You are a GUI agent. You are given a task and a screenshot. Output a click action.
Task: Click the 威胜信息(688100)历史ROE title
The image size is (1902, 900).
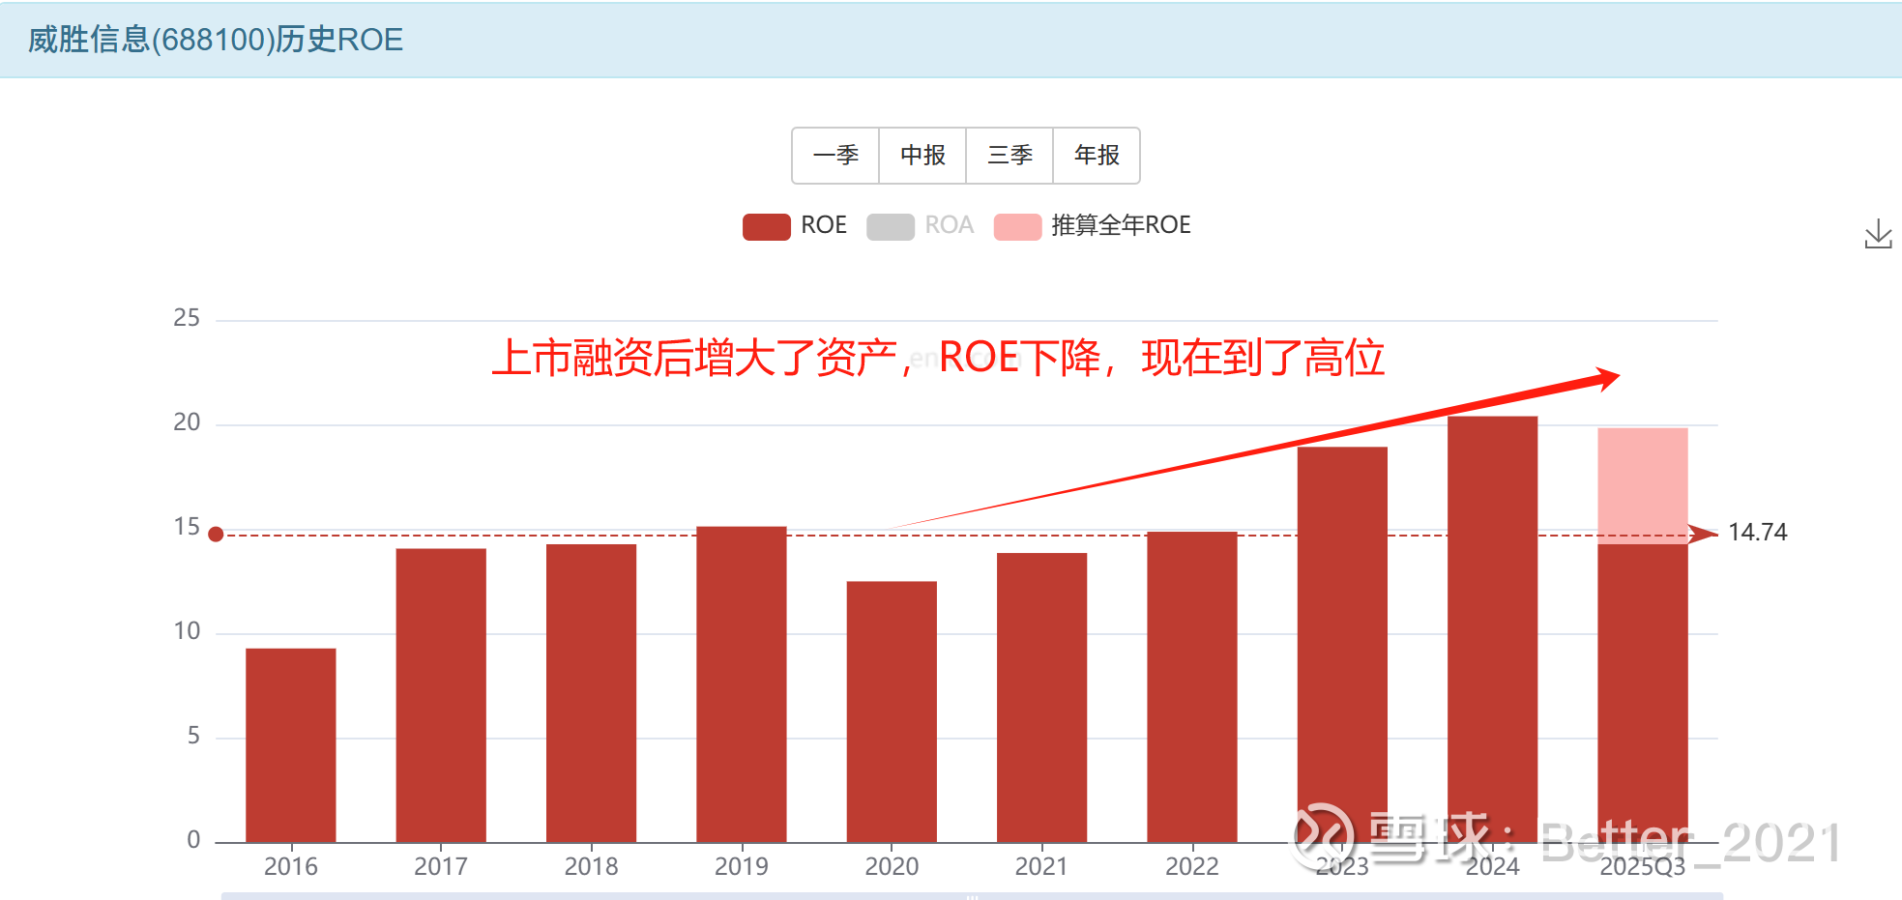(x=216, y=40)
